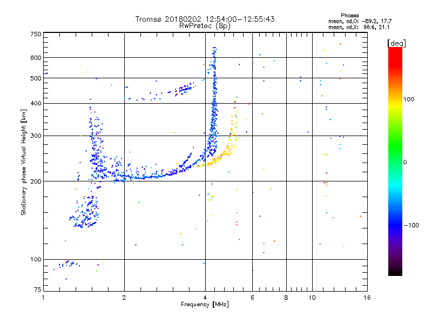
Task: Click the blue zone at colorbar -100
Action: coord(395,225)
